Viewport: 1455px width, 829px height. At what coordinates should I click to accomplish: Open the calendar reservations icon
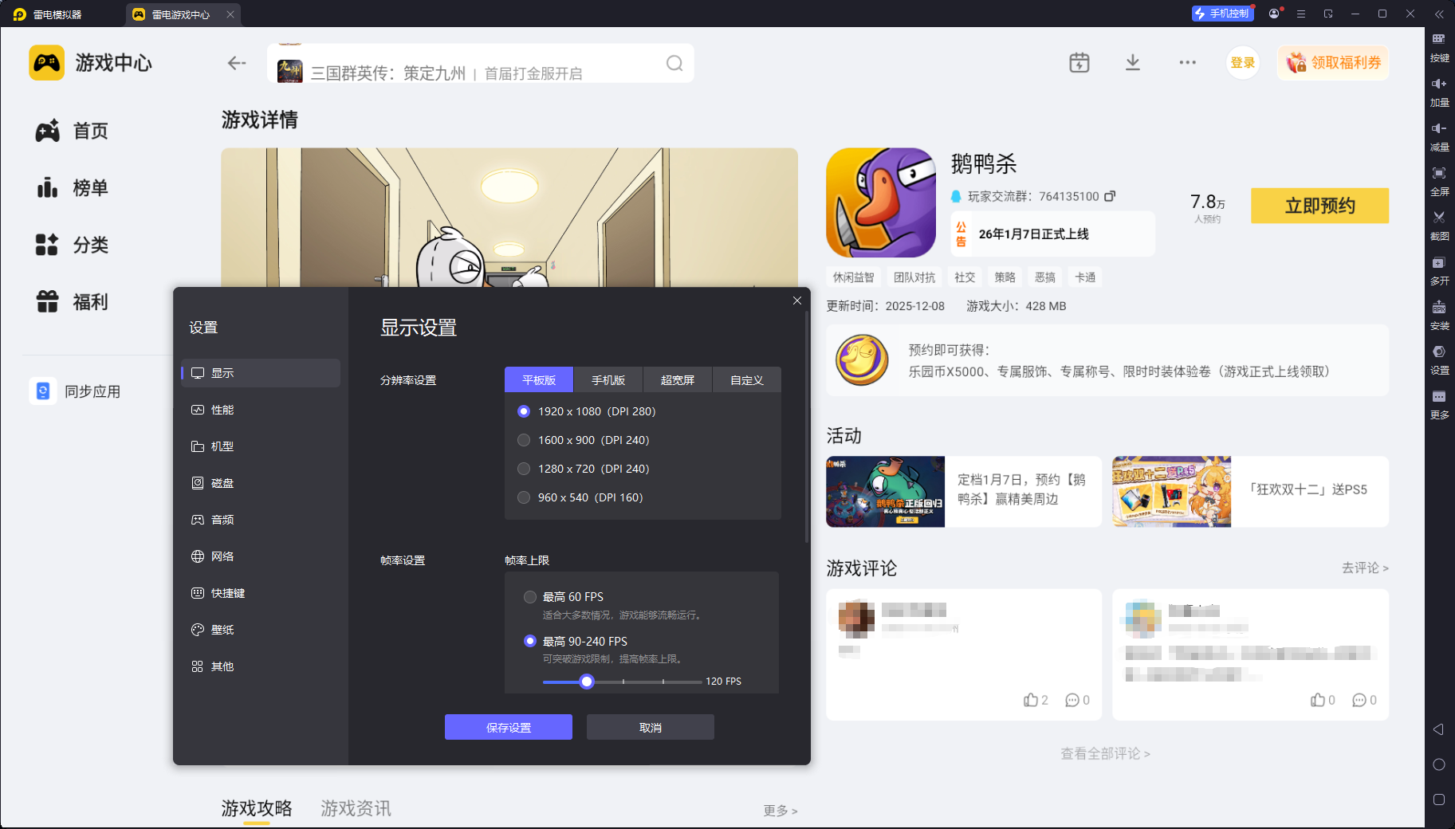coord(1079,62)
